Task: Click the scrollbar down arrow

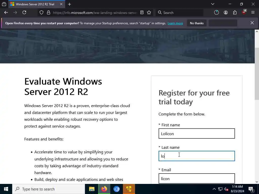Action: tap(257, 182)
